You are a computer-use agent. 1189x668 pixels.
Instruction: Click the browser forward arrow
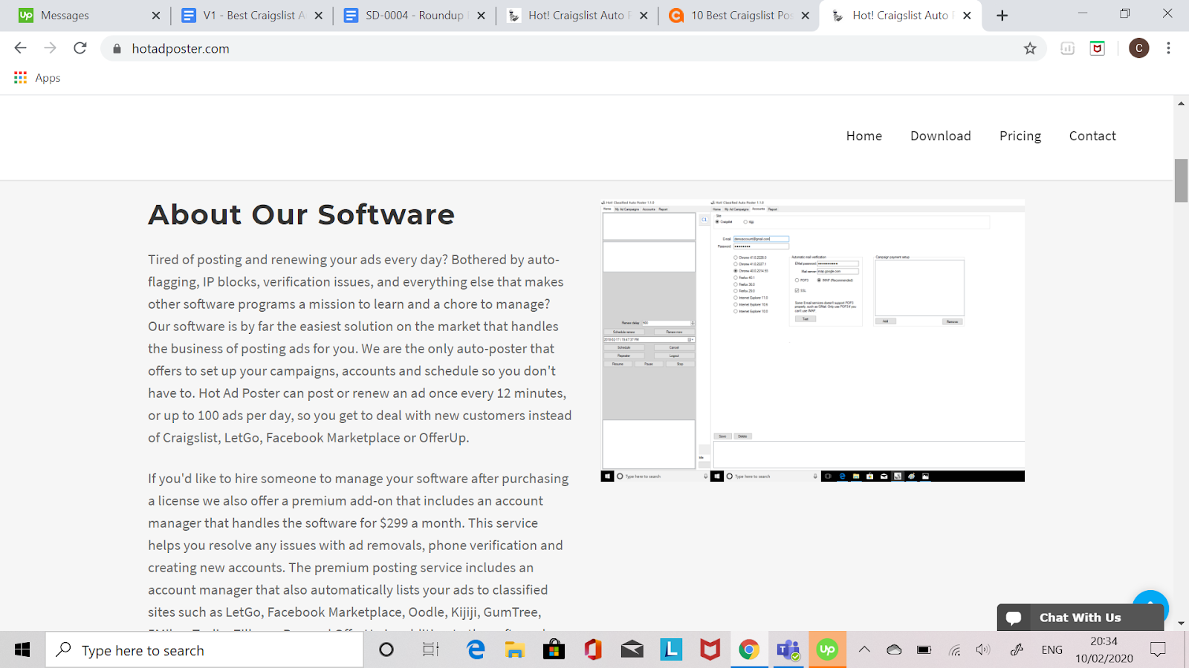tap(50, 48)
